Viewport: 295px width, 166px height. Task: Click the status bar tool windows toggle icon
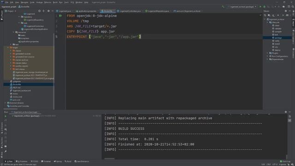pyautogui.click(x=2, y=165)
